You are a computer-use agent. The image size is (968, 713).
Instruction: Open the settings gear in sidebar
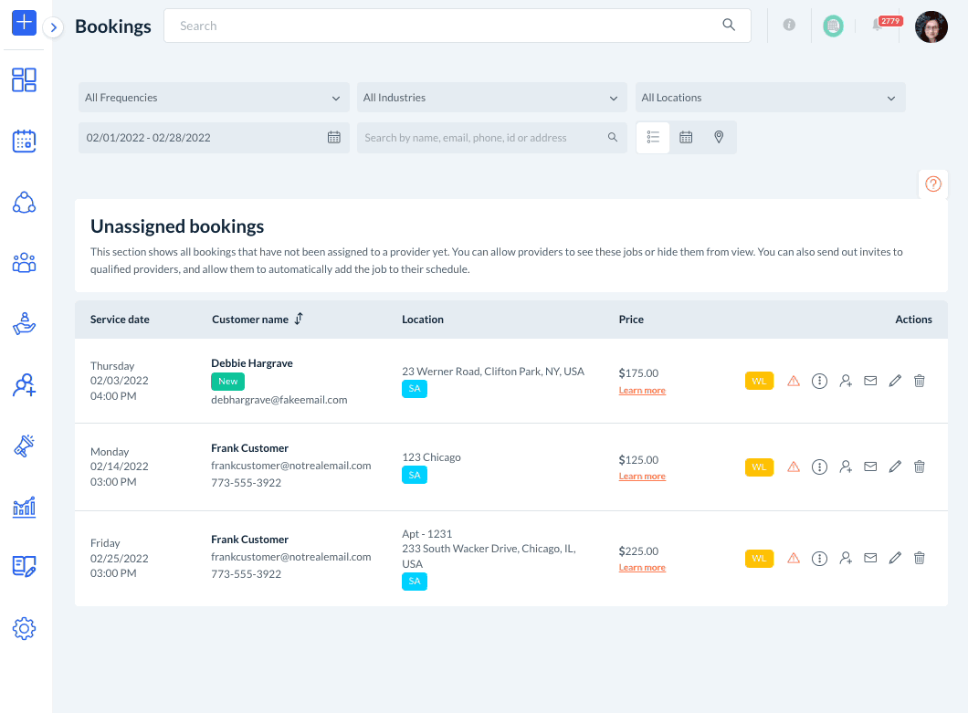tap(24, 628)
